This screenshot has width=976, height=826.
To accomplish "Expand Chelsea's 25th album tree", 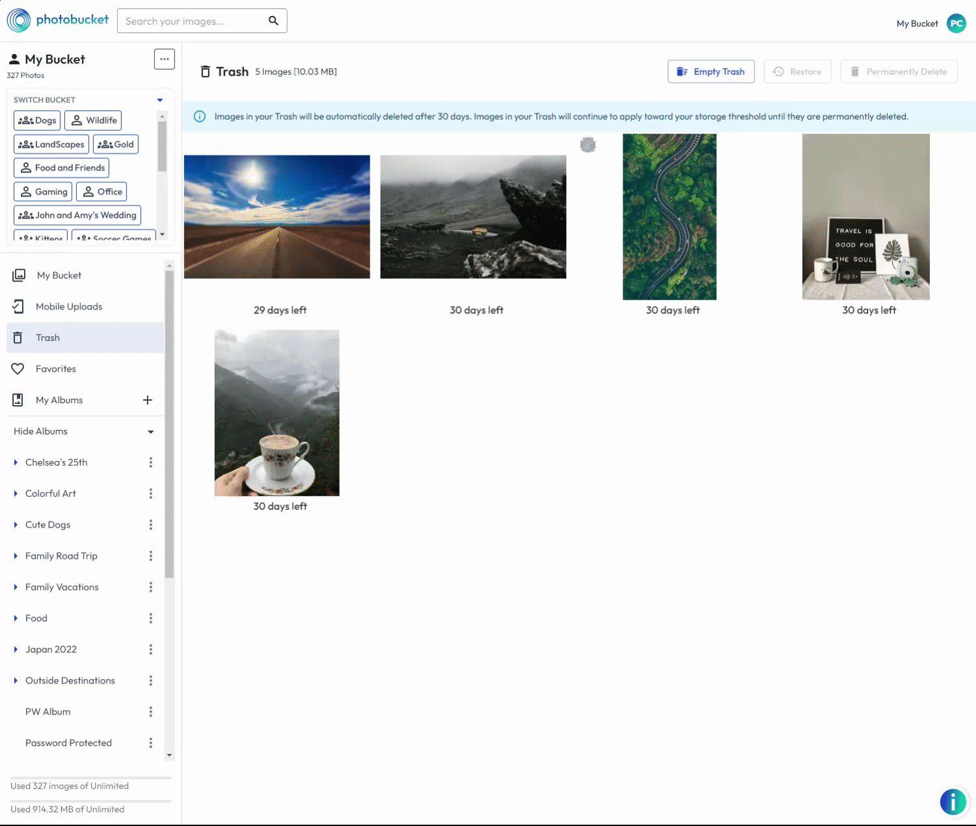I will point(16,462).
